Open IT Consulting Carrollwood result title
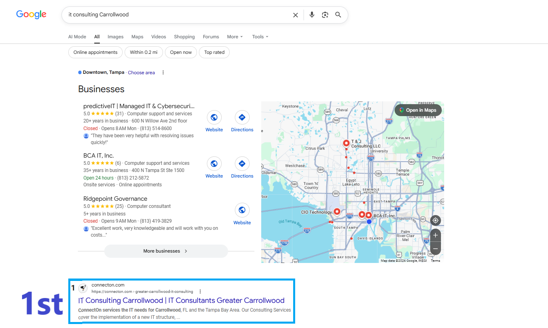The image size is (548, 328). pos(181,300)
